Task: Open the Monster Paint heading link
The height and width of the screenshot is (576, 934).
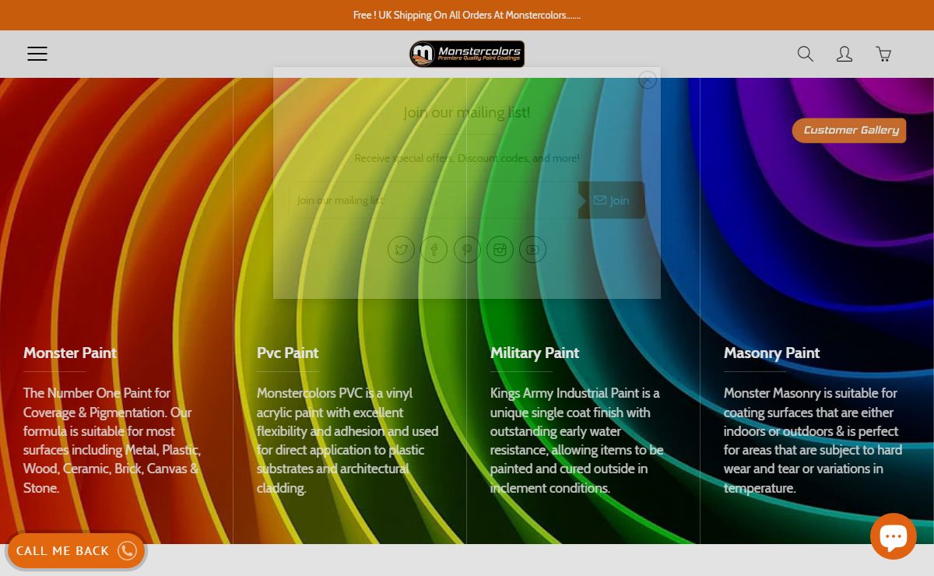Action: pos(70,353)
